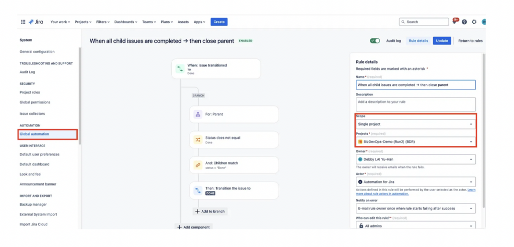Click the lock icon in All admins field
Screen dimensions: 514x247
click(361, 226)
